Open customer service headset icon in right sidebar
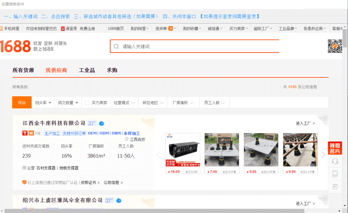The height and width of the screenshot is (213, 348). [x=335, y=161]
